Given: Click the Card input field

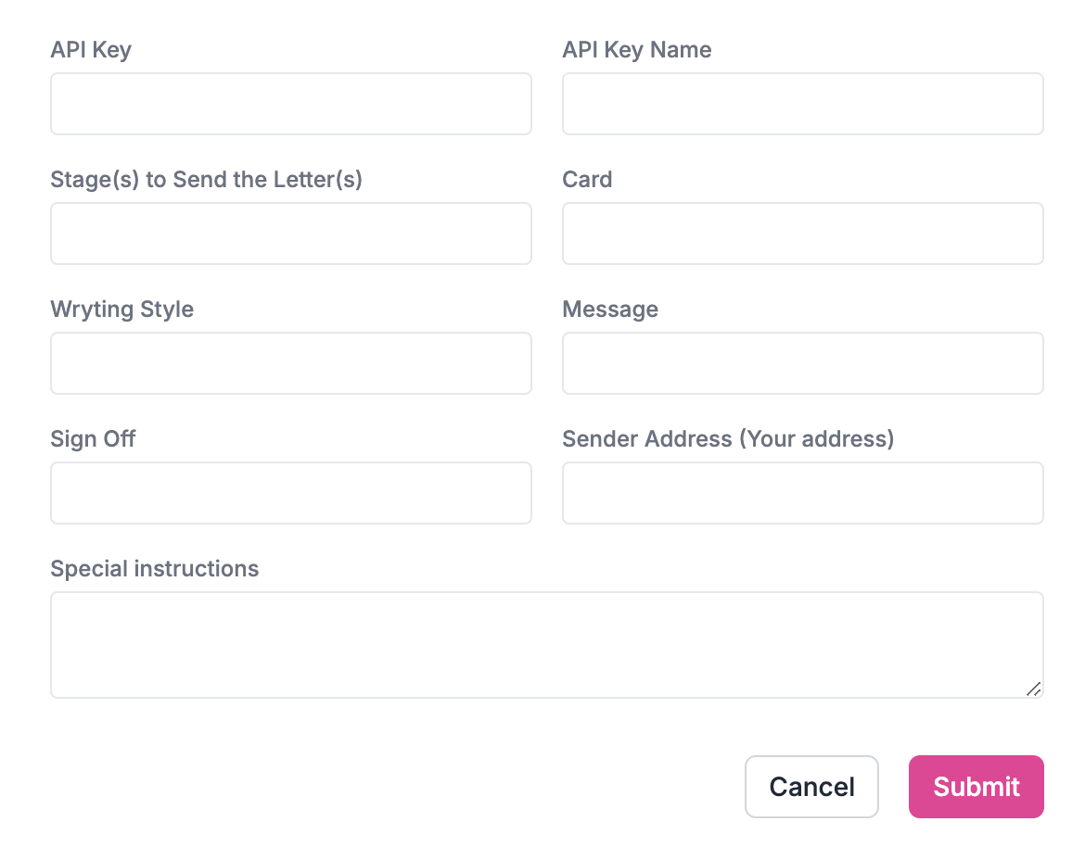Looking at the screenshot, I should coord(802,234).
